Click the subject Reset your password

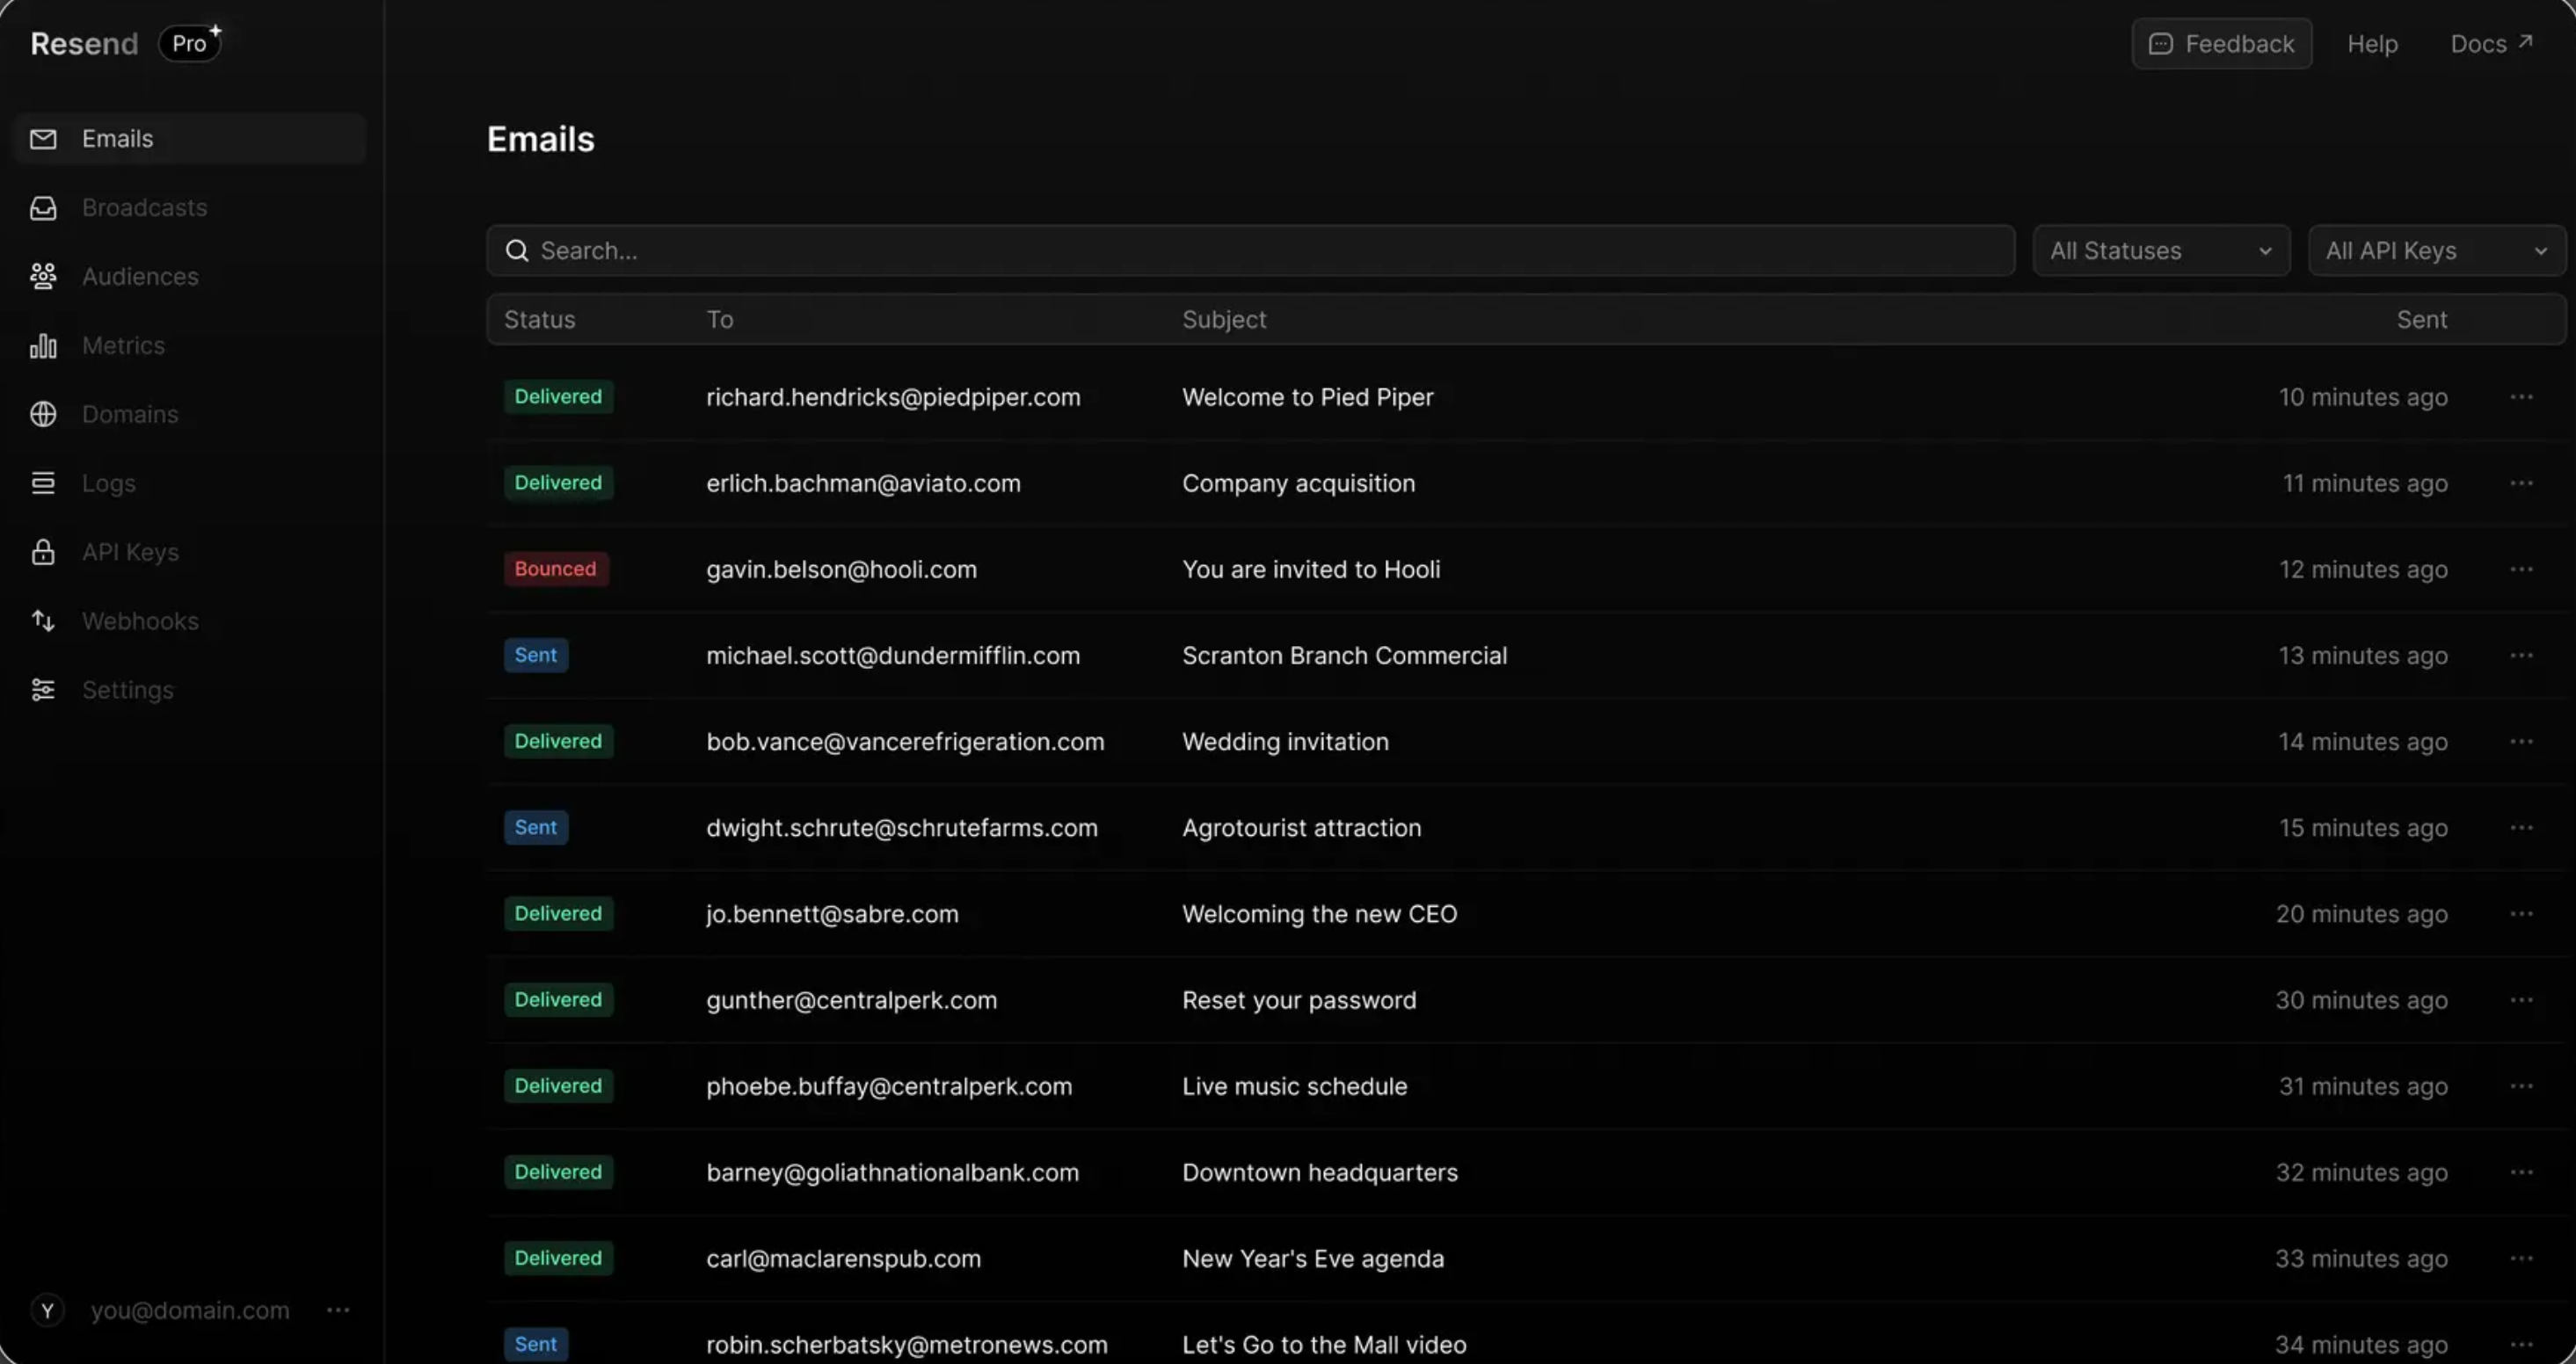click(1299, 1000)
